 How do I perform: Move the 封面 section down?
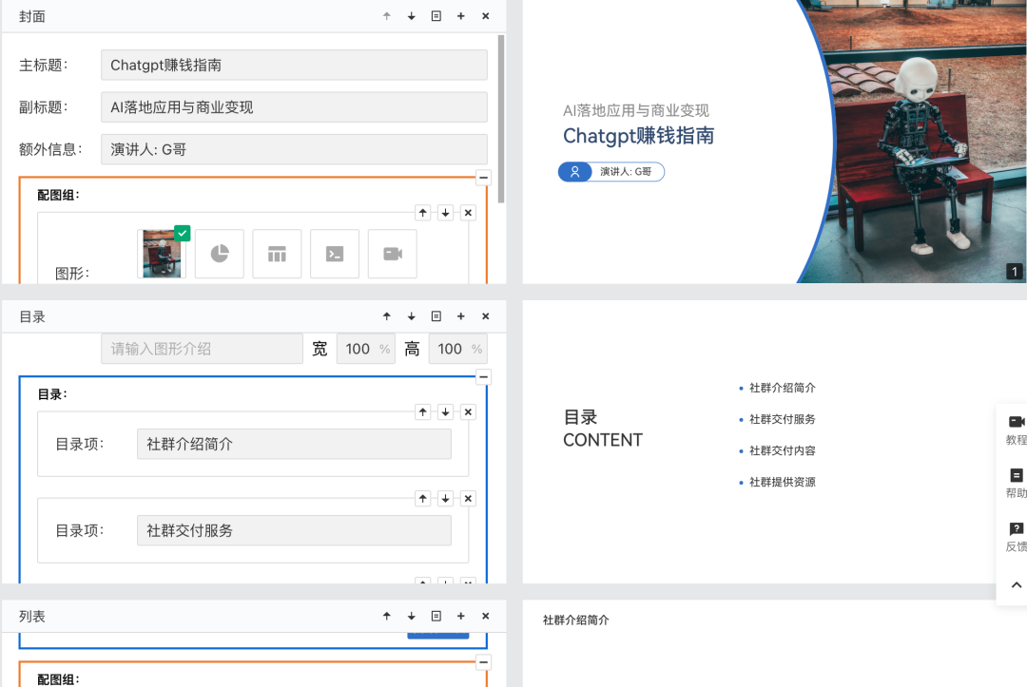click(412, 16)
